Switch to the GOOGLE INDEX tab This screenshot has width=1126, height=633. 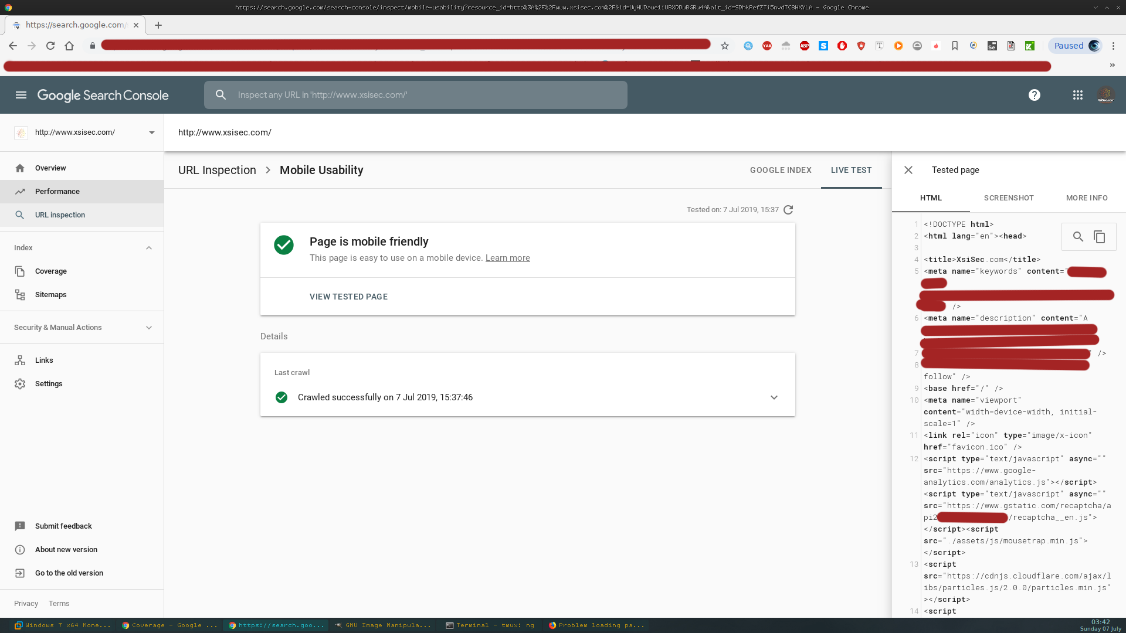coord(781,170)
